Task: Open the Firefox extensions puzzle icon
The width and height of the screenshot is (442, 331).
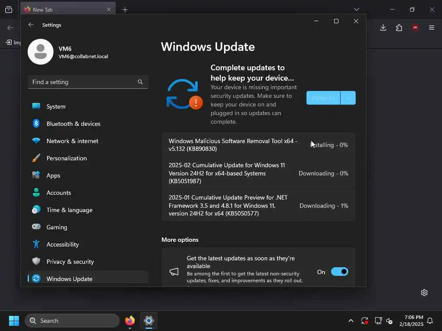Action: 399,28
